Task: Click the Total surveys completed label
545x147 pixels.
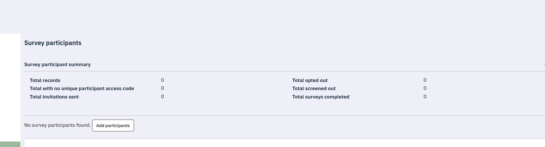Action: pyautogui.click(x=321, y=97)
